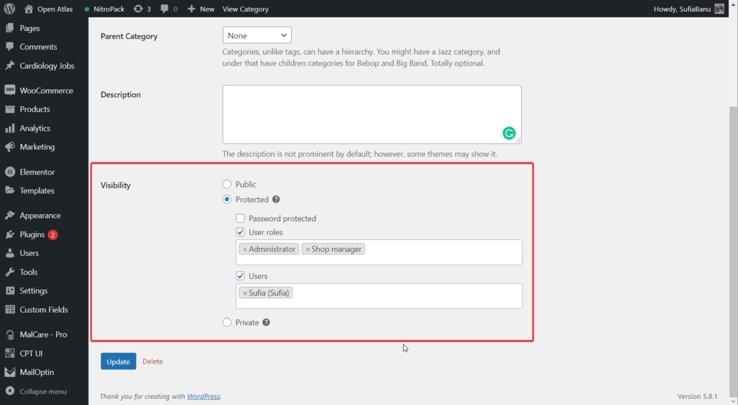The height and width of the screenshot is (405, 738).
Task: Click the help icon beside Protected
Action: coord(276,199)
